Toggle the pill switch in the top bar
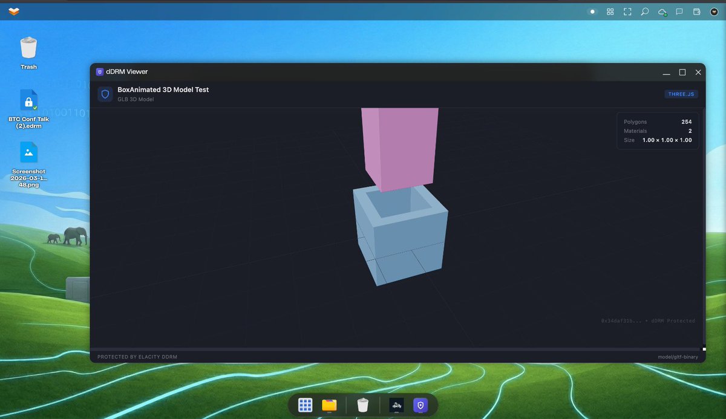The image size is (726, 419). [x=592, y=11]
